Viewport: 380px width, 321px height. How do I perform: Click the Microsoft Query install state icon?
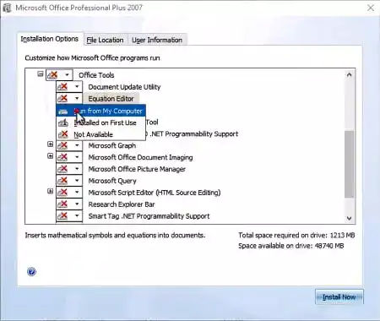point(62,181)
